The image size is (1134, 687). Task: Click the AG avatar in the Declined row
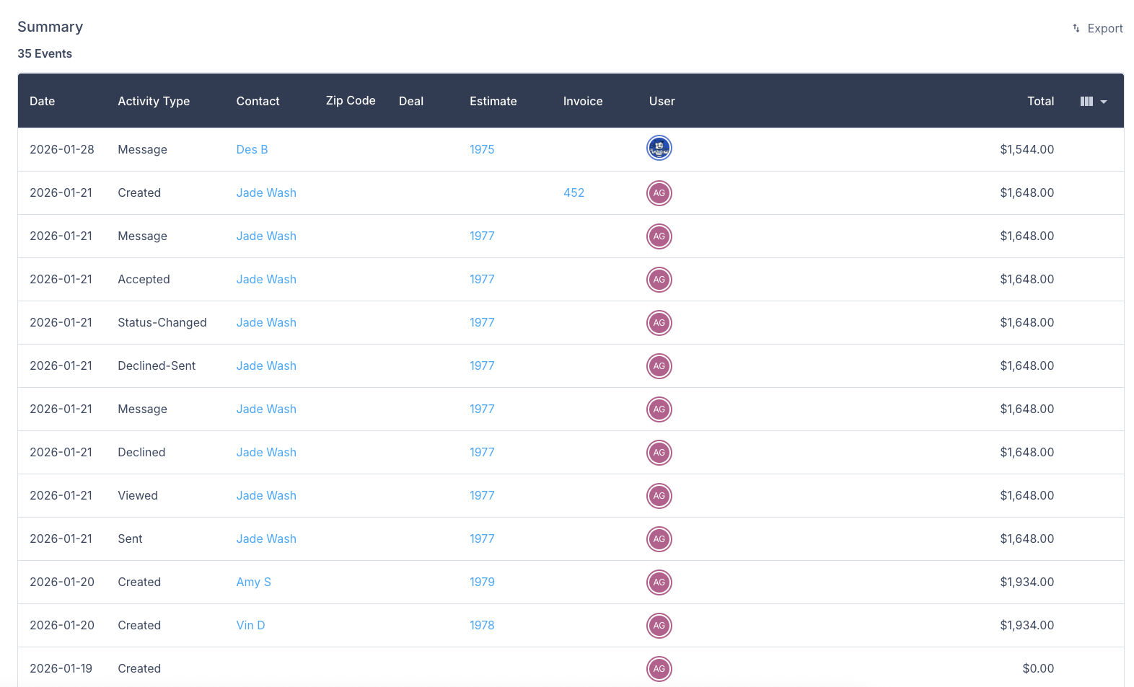tap(659, 453)
